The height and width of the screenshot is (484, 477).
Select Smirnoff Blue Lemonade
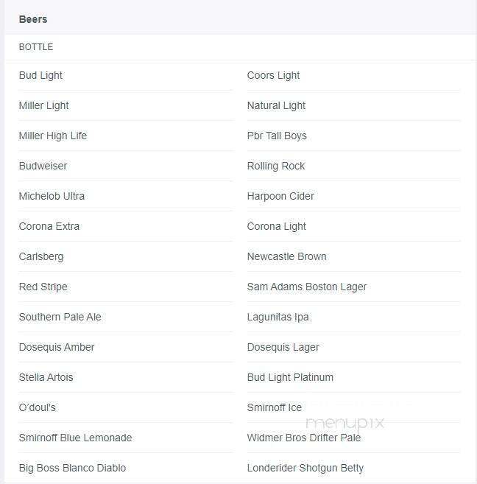75,438
